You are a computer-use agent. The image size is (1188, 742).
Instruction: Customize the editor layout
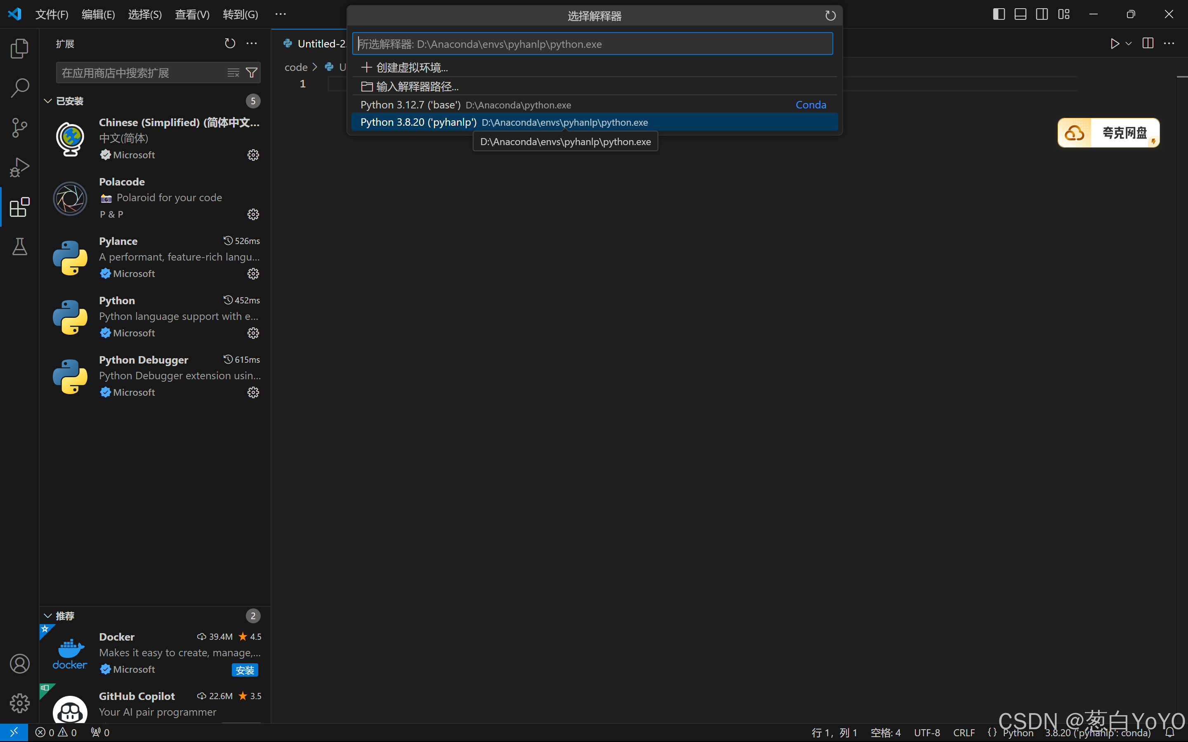1063,14
